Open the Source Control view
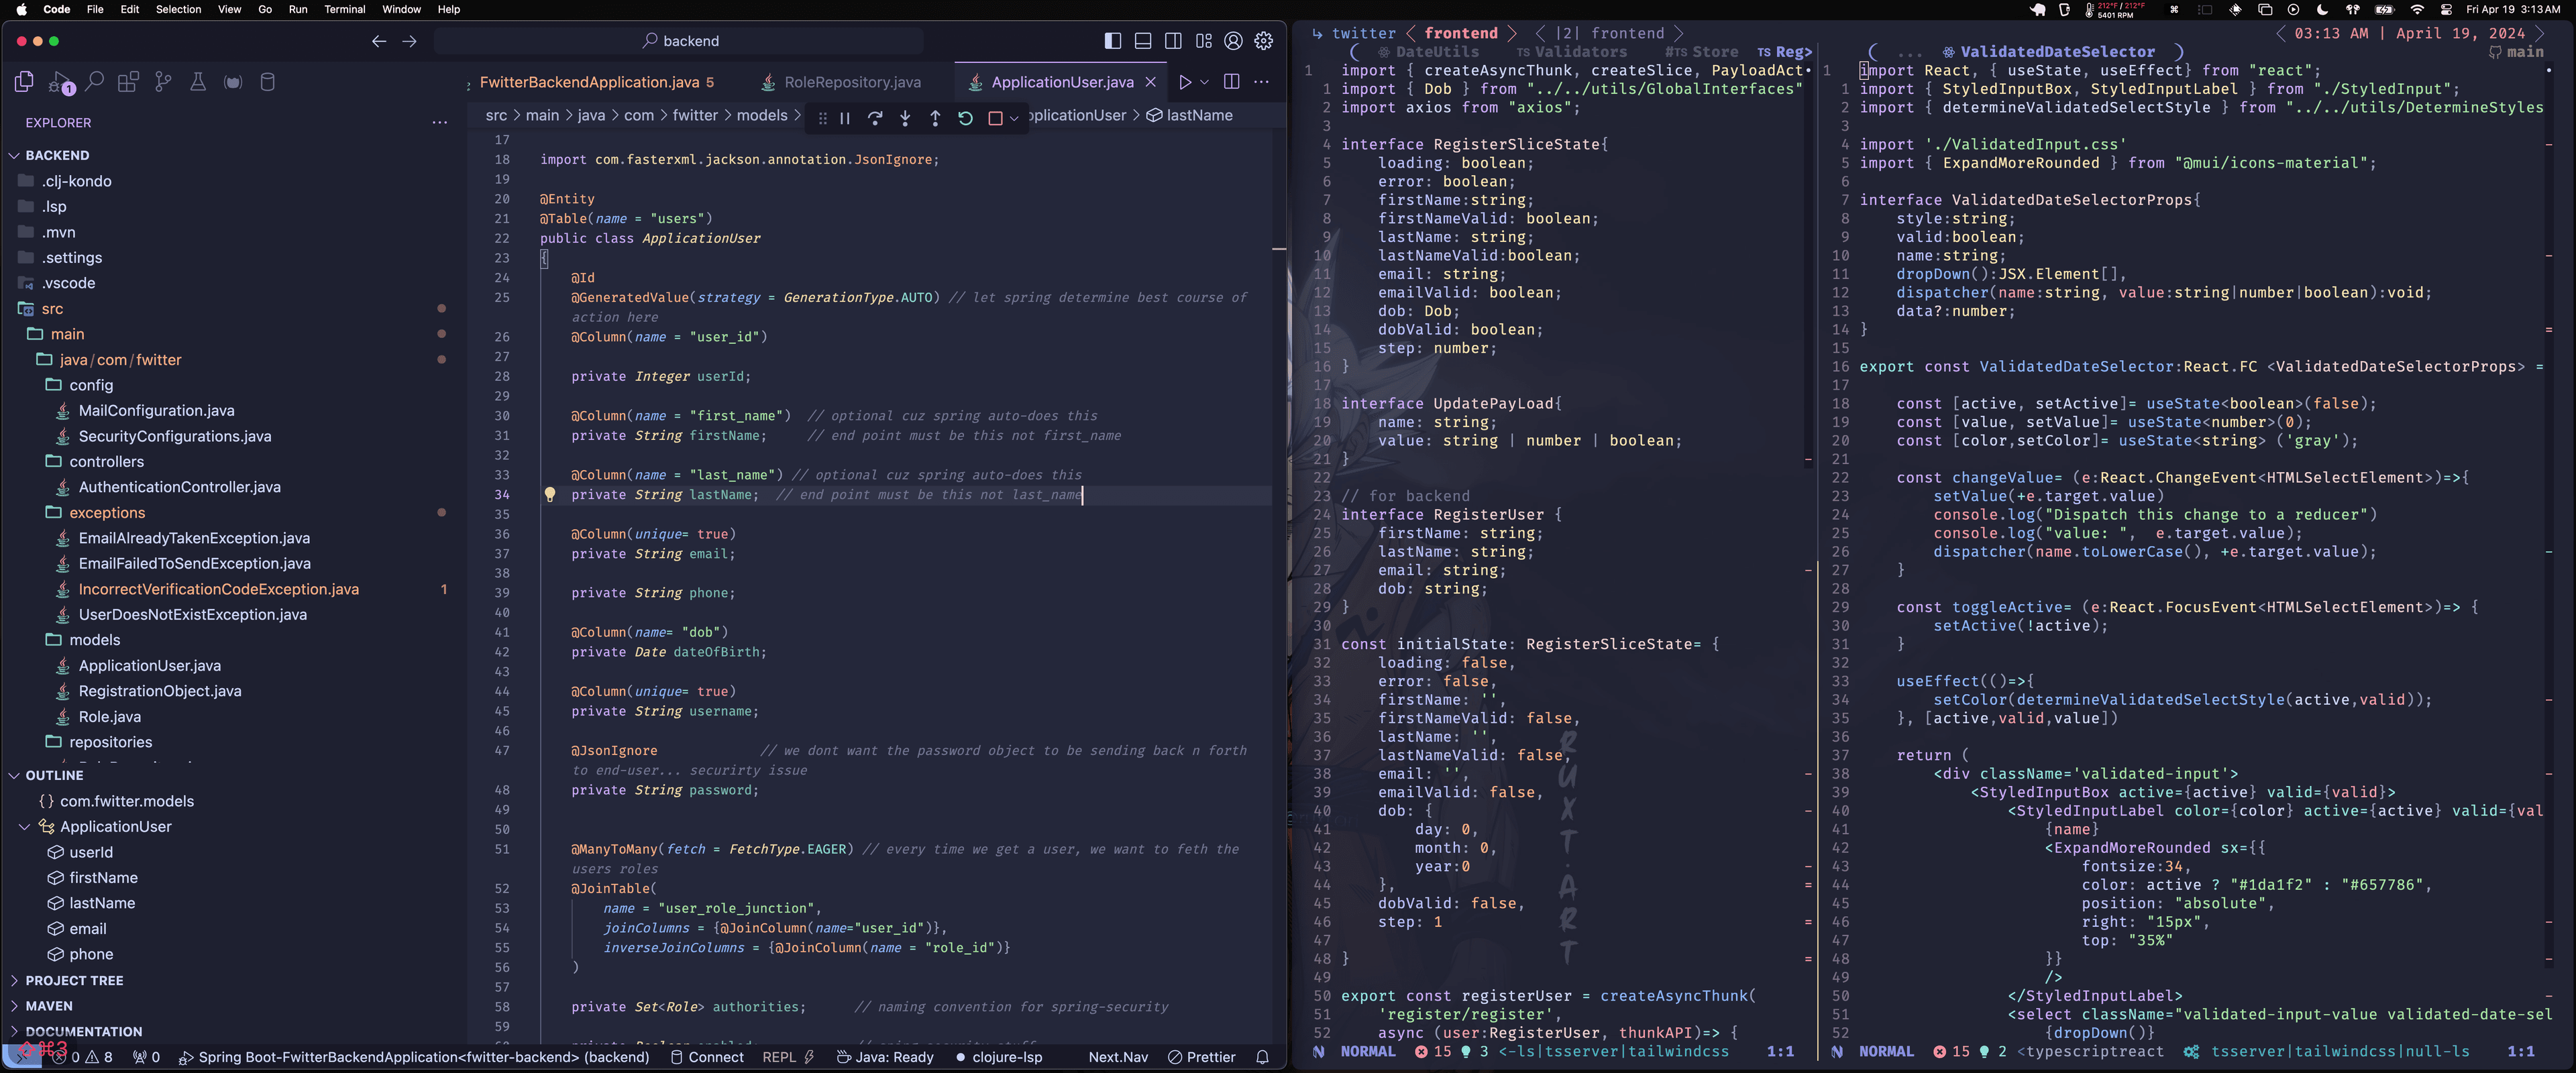Image resolution: width=2576 pixels, height=1073 pixels. coord(163,82)
